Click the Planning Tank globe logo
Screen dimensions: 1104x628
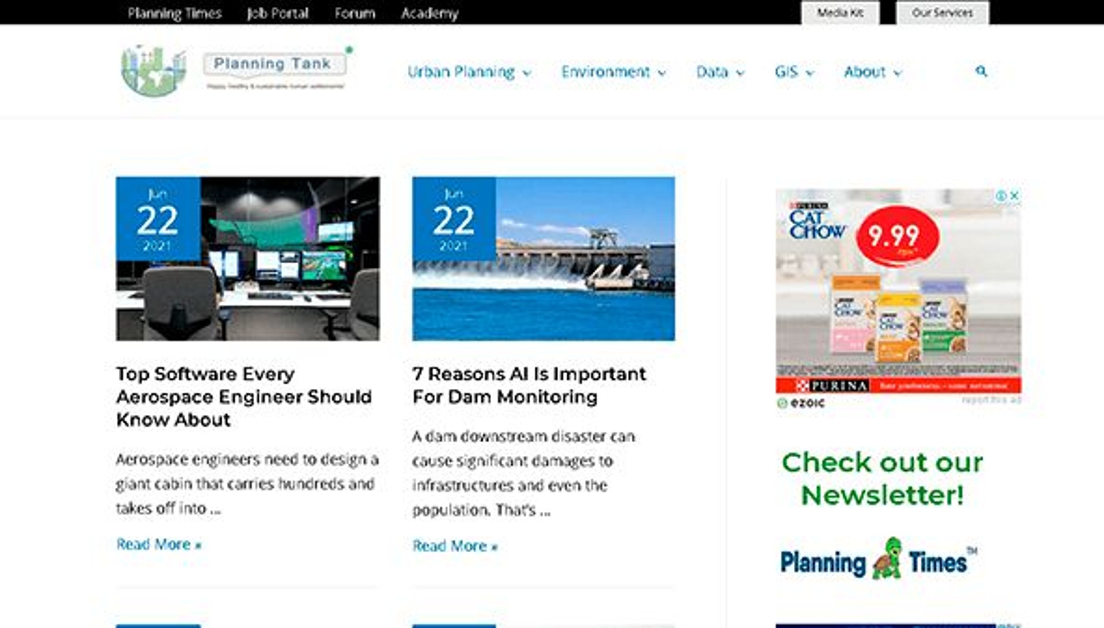click(154, 71)
